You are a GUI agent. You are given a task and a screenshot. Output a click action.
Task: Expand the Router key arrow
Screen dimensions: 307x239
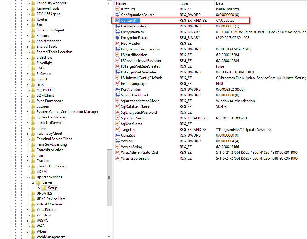(x=27, y=20)
